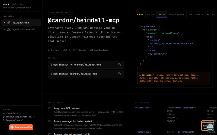Image resolution: width=217 pixels, height=135 pixels.
Task: Click the orange disclaimer notice box
Action: pos(173,78)
